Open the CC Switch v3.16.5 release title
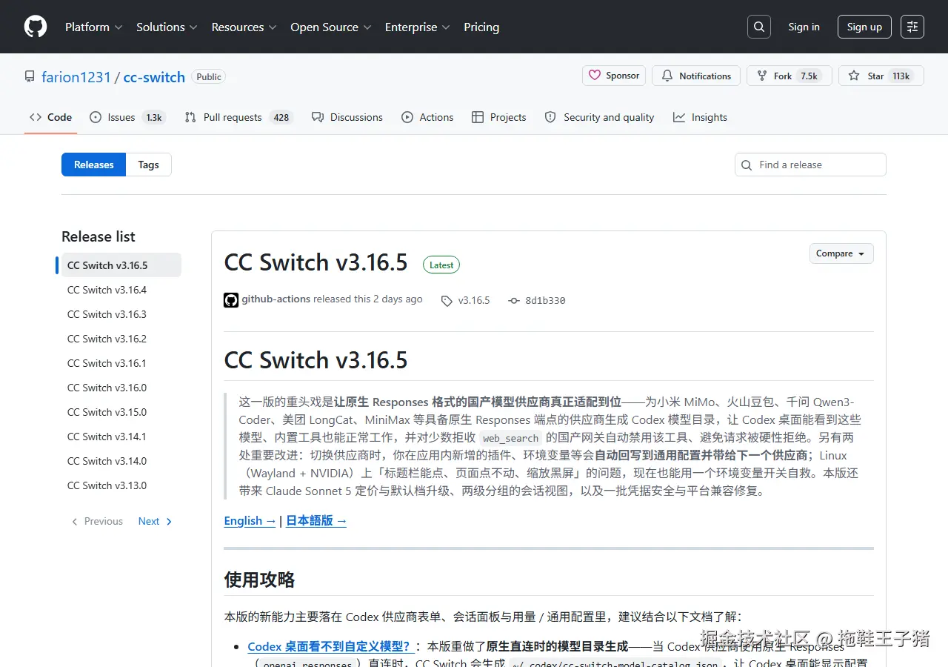948x667 pixels. pos(316,262)
